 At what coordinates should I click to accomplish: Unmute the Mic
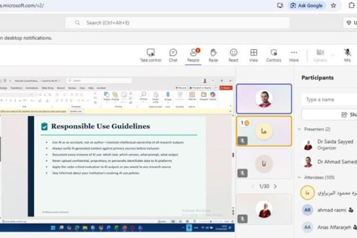(347, 55)
